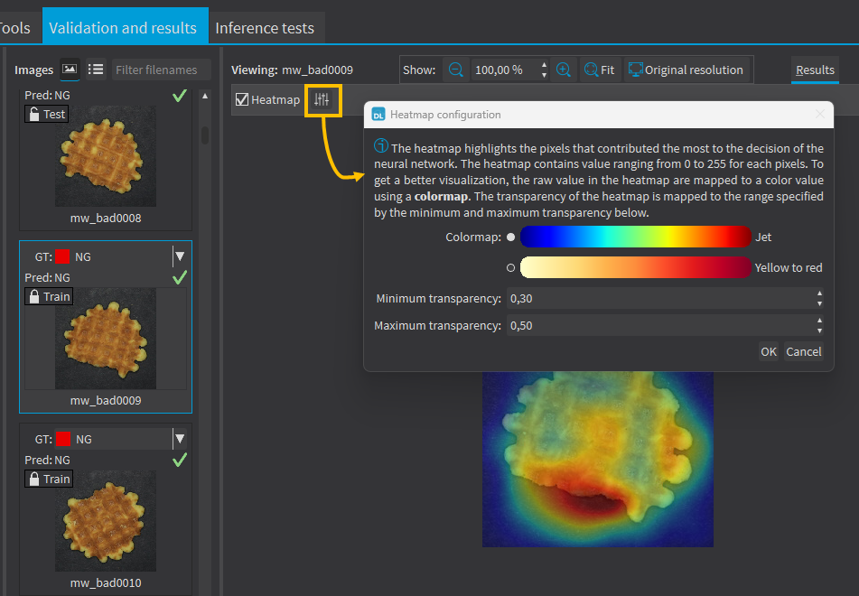Screen dimensions: 859x596
Task: Fit image to view
Action: click(x=600, y=70)
